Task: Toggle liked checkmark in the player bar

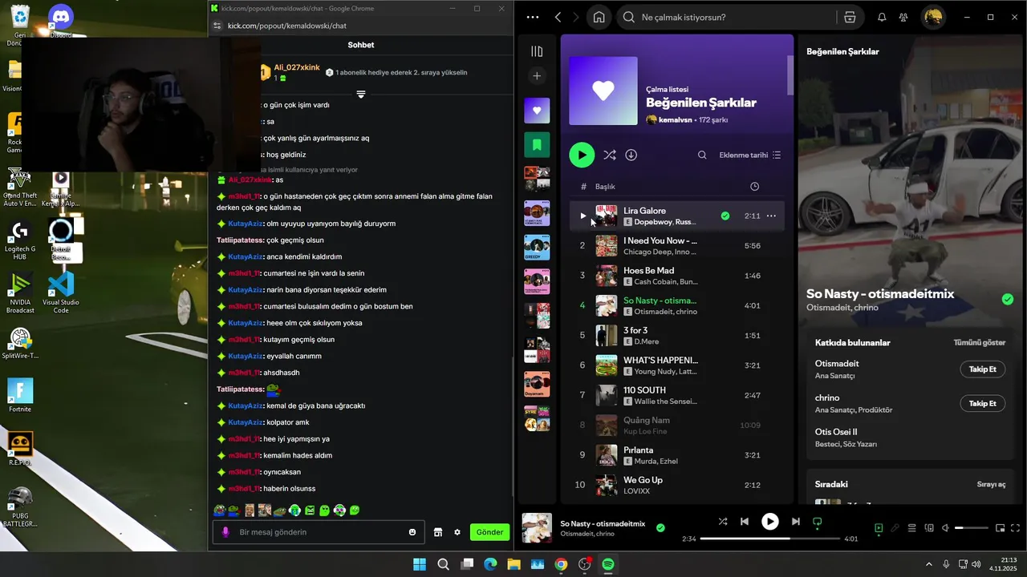Action: 660,528
